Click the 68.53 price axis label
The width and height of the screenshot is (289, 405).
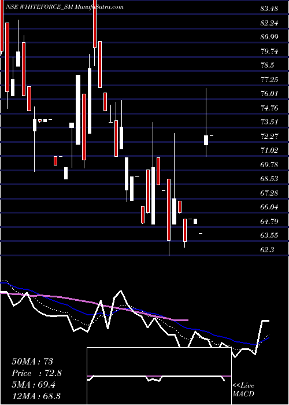[x=269, y=178]
